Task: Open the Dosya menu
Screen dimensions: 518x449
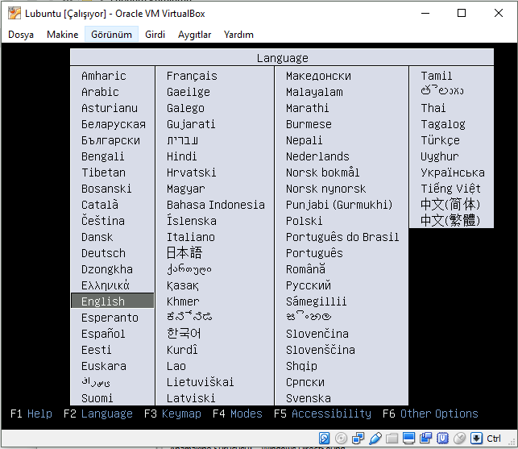Action: click(21, 35)
